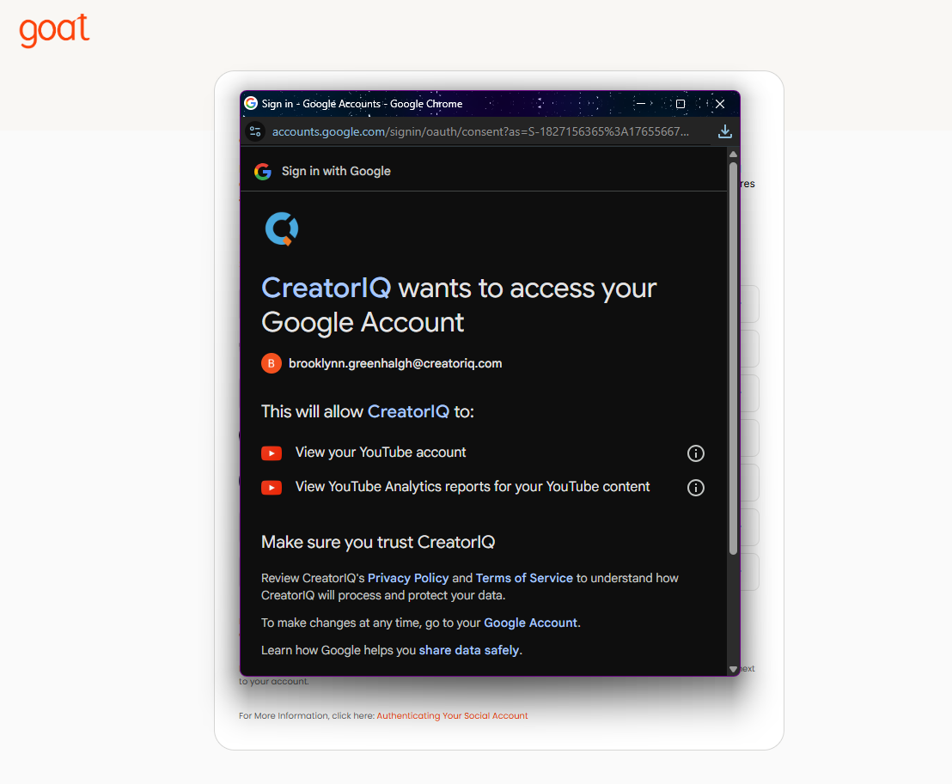Click the download icon in address bar

coord(724,131)
